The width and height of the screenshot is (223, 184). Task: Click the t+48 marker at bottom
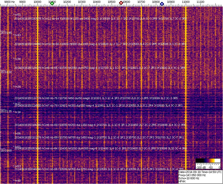tap(17, 181)
